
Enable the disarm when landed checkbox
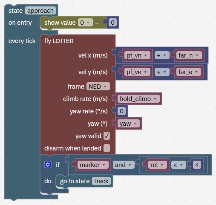click(x=107, y=148)
